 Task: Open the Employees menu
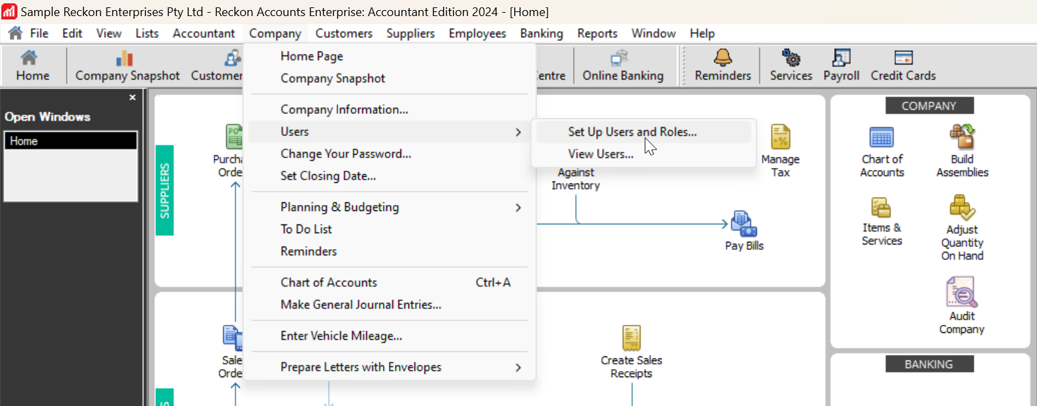[x=477, y=33]
